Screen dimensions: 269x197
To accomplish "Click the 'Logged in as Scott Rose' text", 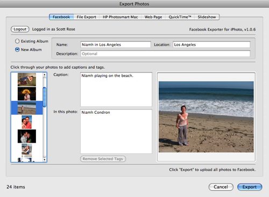I will pyautogui.click(x=53, y=29).
